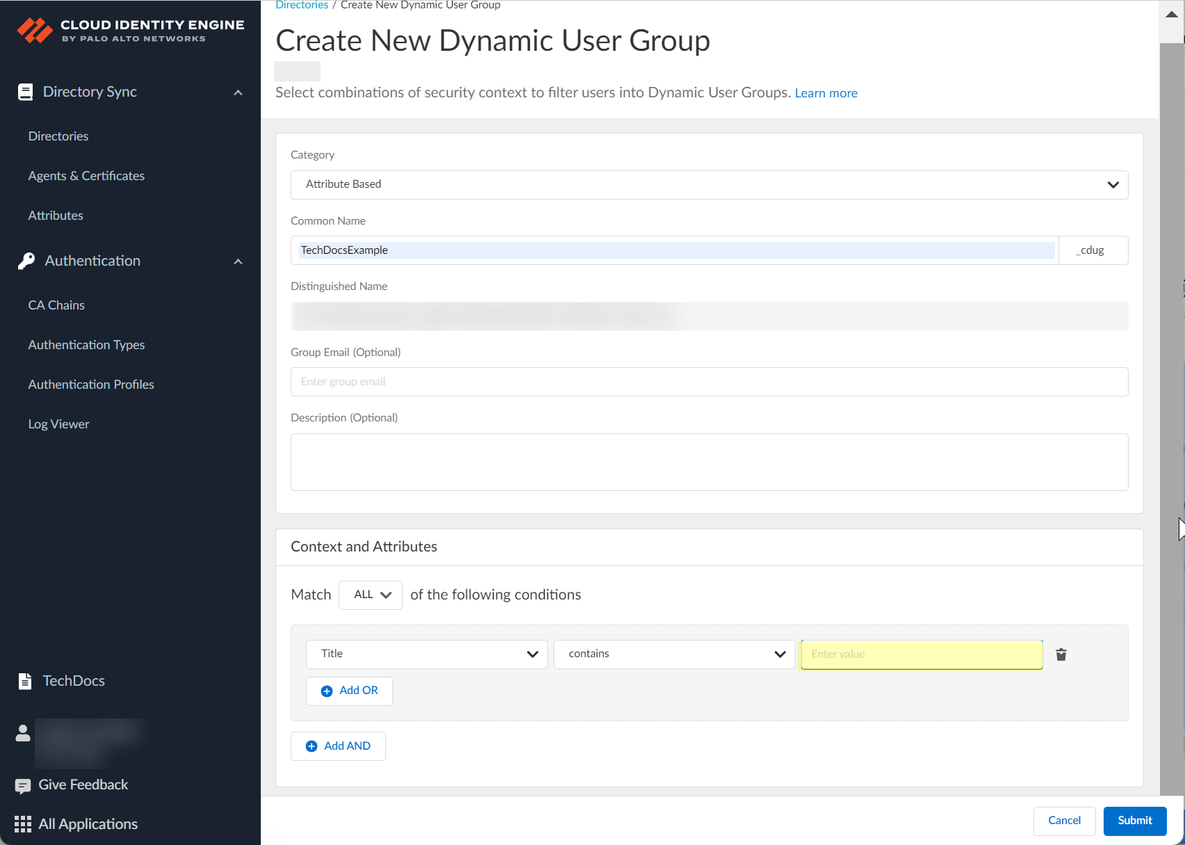
Task: Click the Authentication key icon
Action: point(26,261)
